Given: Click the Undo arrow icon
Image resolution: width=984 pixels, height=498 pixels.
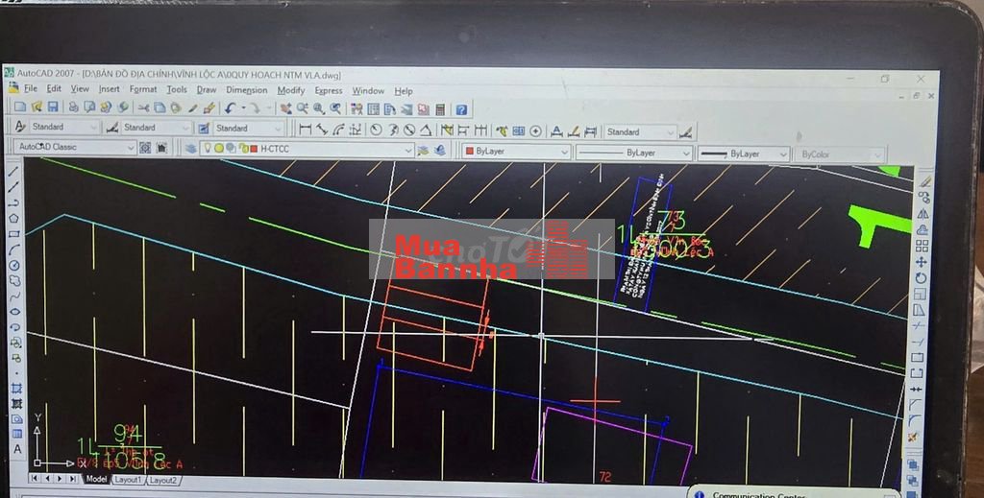Looking at the screenshot, I should 230,108.
